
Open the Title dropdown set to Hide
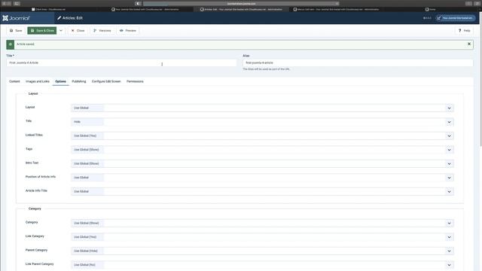tap(262, 122)
